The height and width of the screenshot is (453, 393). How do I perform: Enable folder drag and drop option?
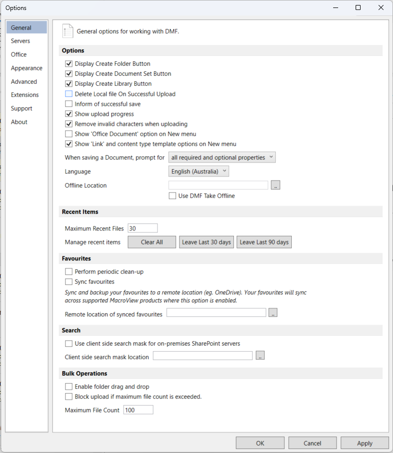(x=69, y=386)
